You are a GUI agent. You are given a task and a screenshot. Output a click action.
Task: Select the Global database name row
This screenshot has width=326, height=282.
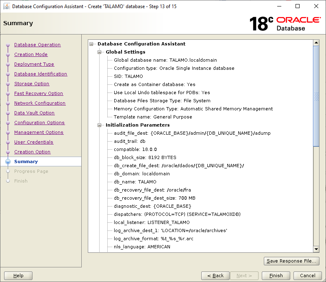pyautogui.click(x=165, y=60)
